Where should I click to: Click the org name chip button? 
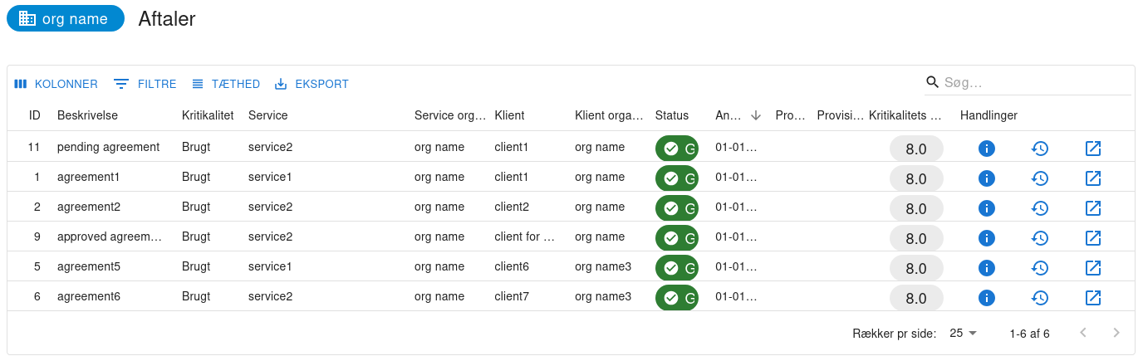click(x=66, y=18)
